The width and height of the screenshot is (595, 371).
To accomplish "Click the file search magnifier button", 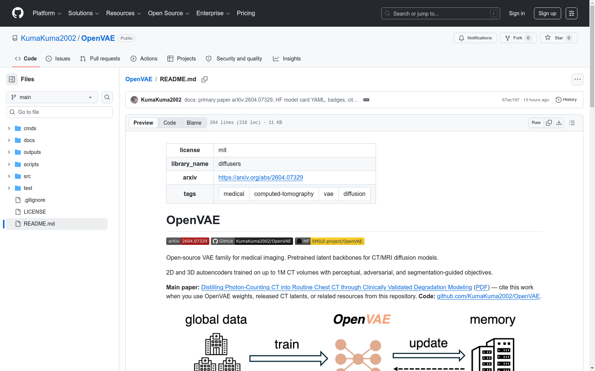I will coord(107,97).
